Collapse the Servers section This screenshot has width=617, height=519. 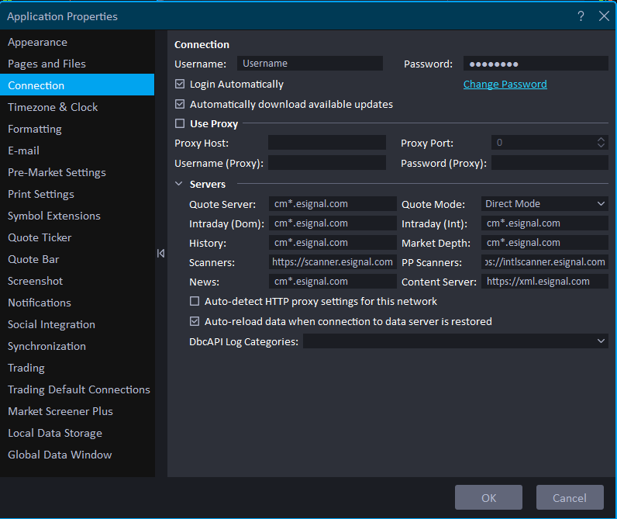coord(178,184)
